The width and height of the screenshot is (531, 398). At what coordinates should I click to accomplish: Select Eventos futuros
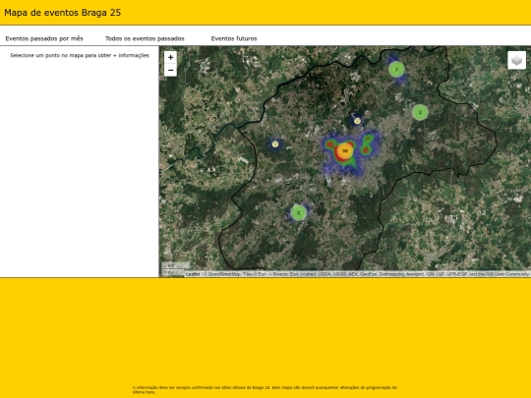234,38
